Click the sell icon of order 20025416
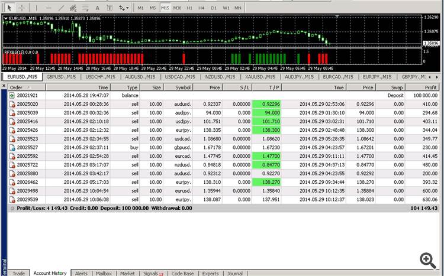Viewport: 444px width, 276px height. (x=12, y=122)
